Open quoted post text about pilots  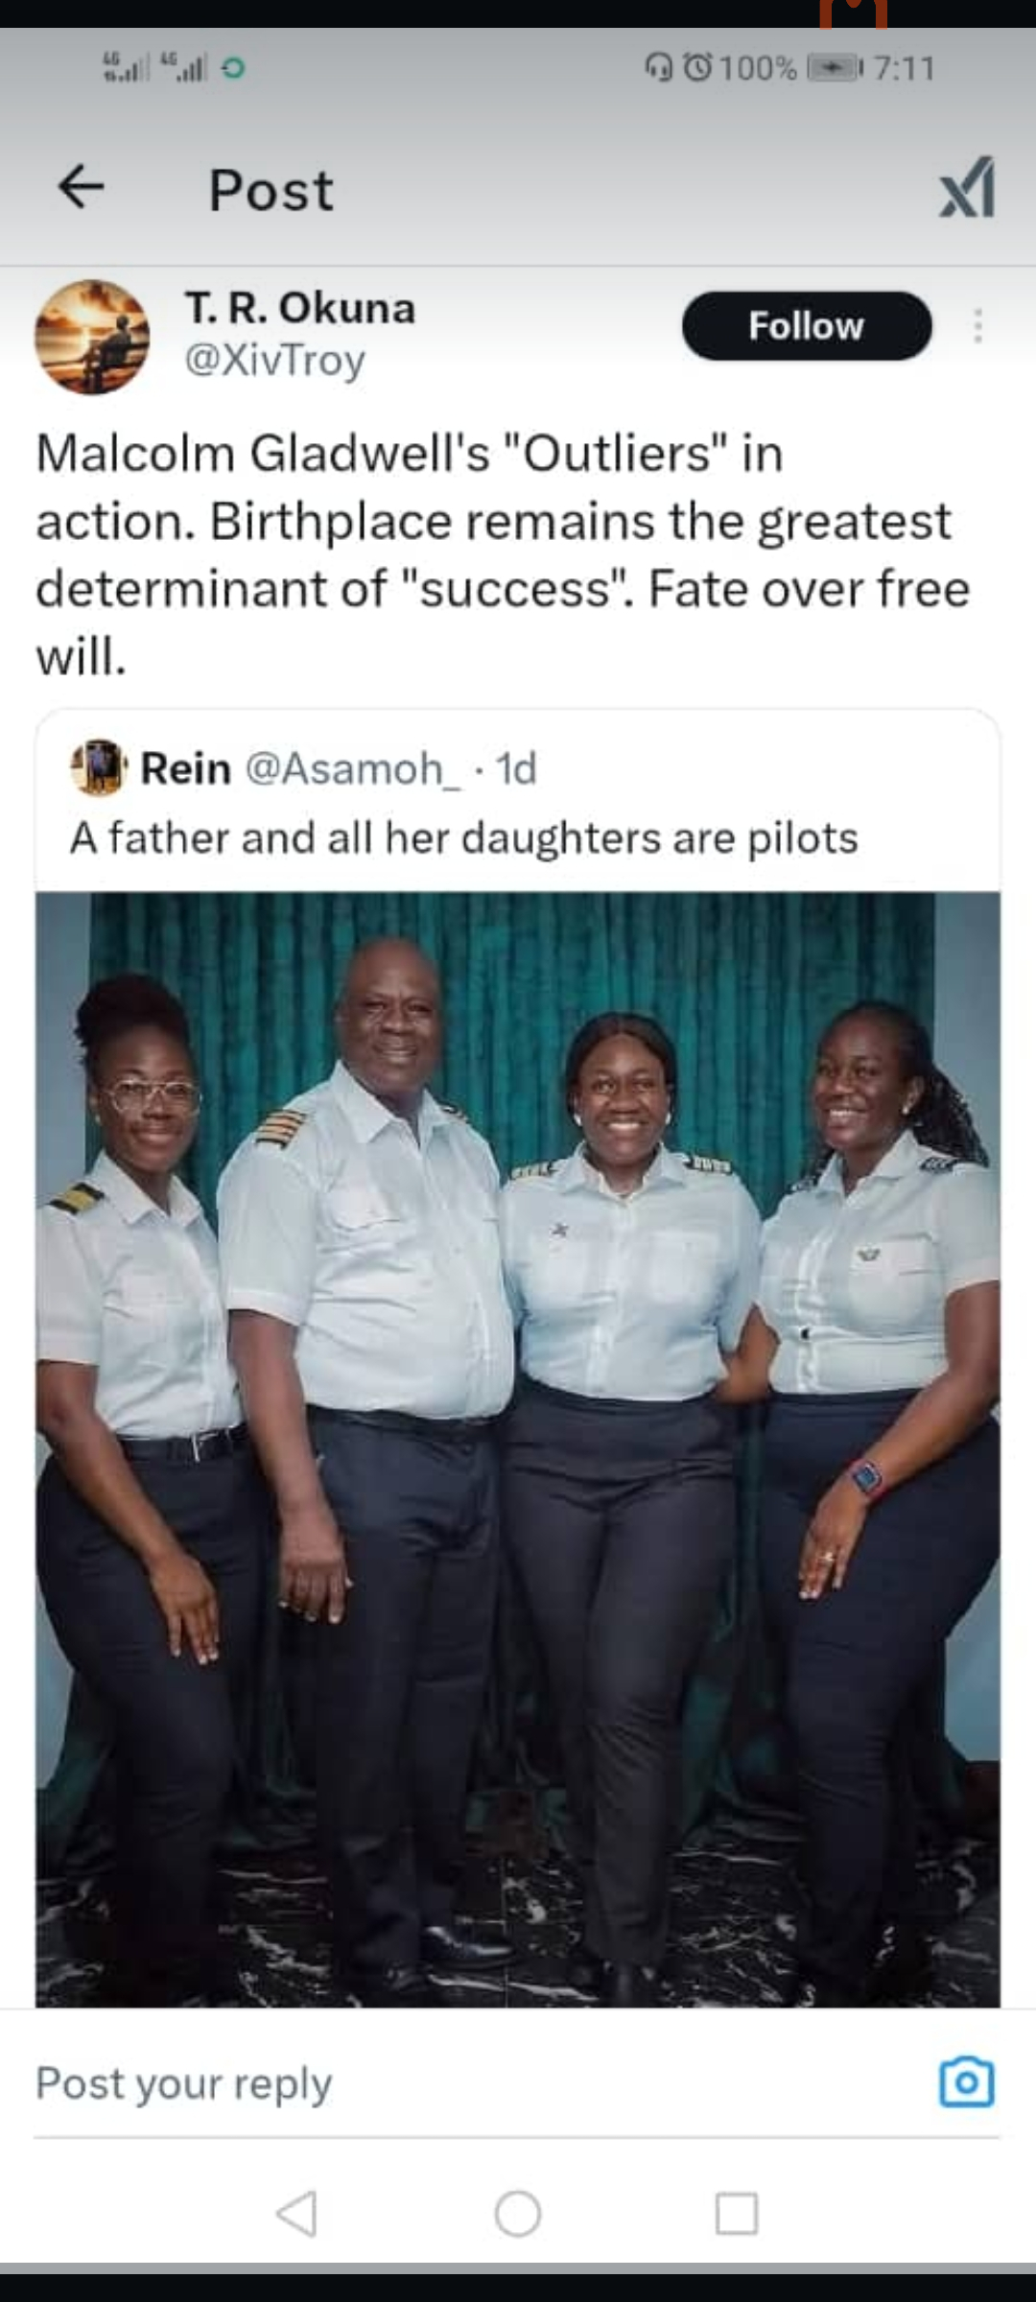[464, 838]
